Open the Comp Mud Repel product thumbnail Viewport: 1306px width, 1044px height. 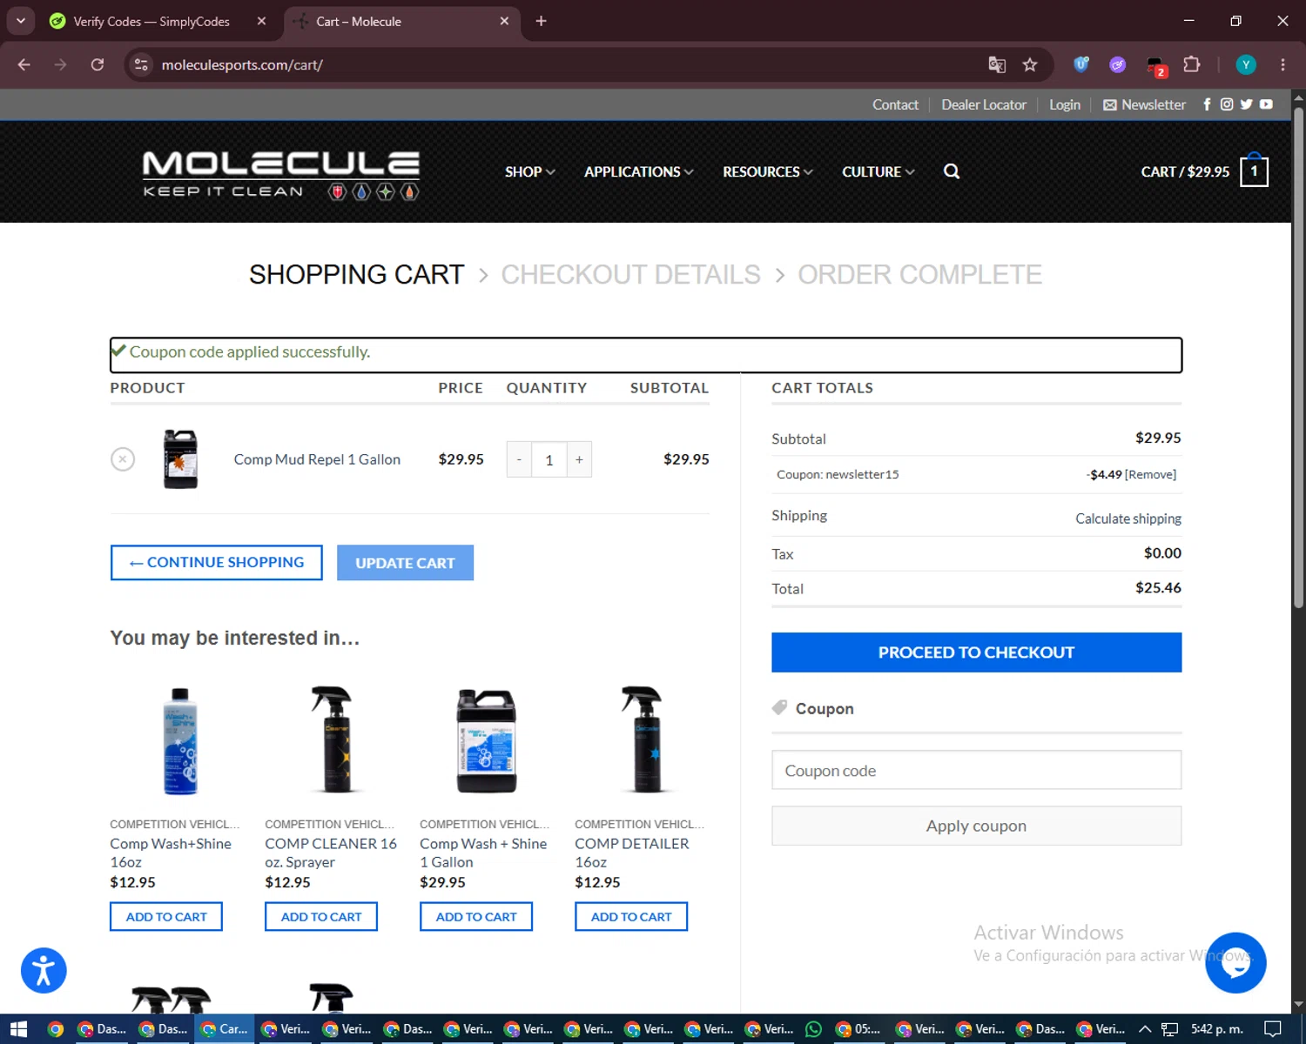pos(181,458)
